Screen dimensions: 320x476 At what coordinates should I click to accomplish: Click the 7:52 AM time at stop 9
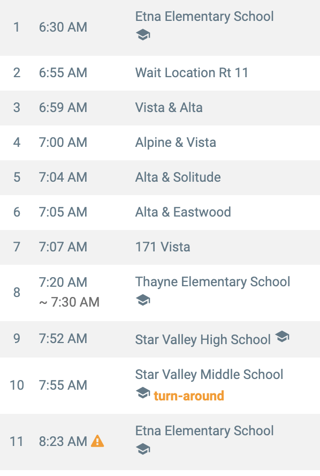pyautogui.click(x=63, y=338)
